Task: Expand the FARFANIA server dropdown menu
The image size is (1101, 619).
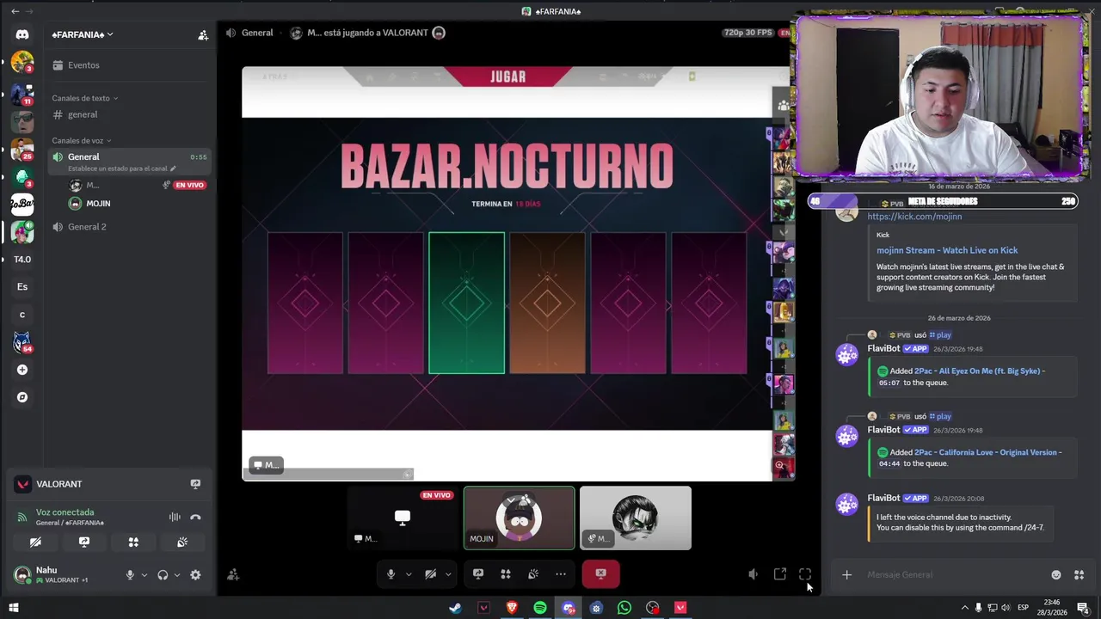Action: [x=83, y=34]
